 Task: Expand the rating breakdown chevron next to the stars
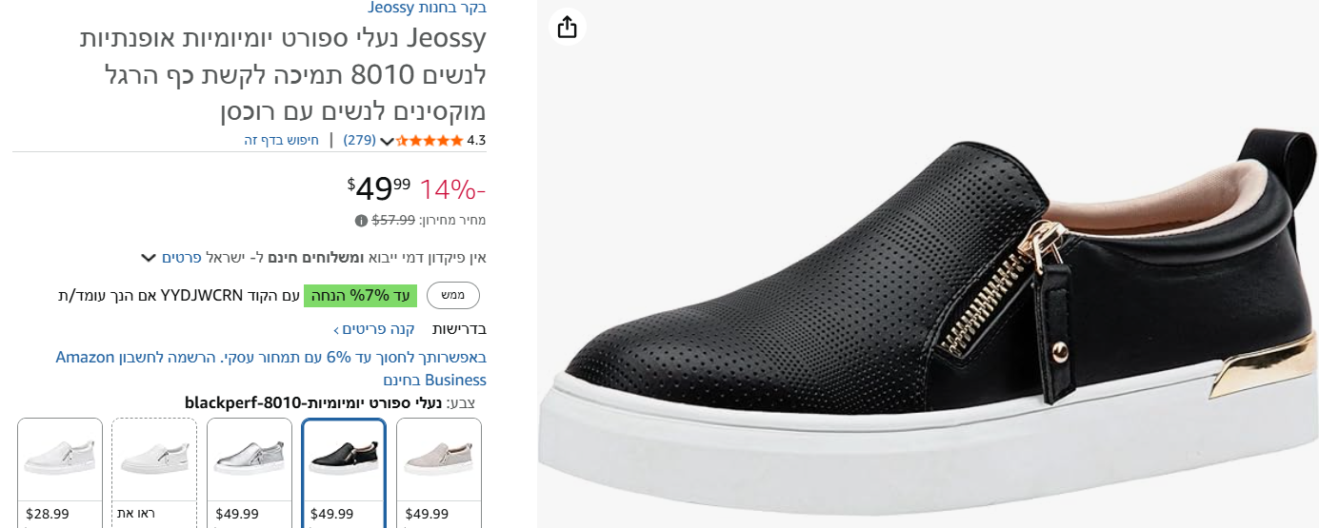click(387, 142)
